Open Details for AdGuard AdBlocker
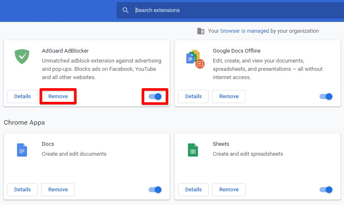Screen dimensions: 344x205 tap(22, 96)
